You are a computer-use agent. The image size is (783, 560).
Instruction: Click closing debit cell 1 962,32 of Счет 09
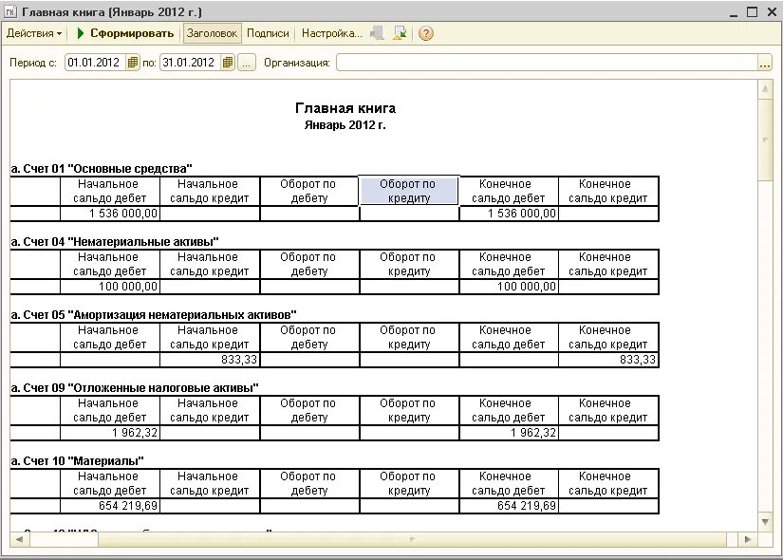(x=509, y=433)
